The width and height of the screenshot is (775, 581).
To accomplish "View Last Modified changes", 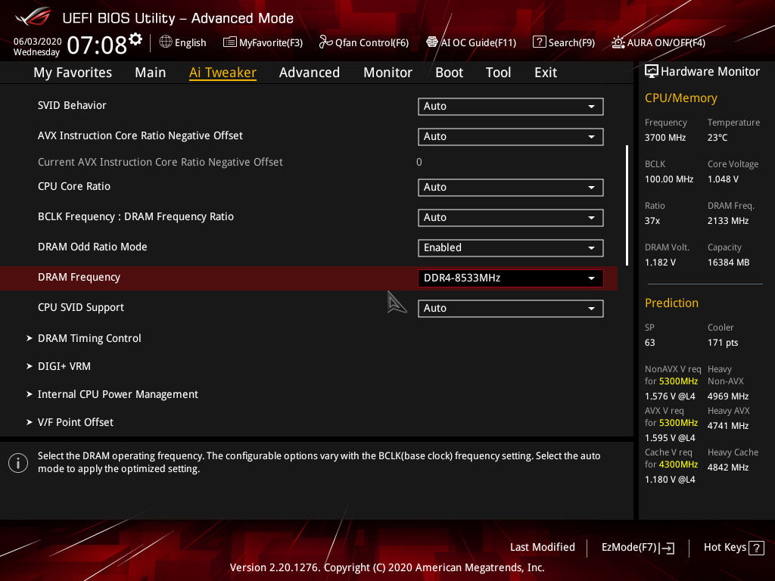I will (x=543, y=547).
